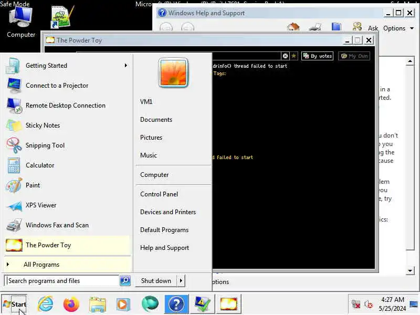Click Help window scrollbar down arrow
The height and width of the screenshot is (315, 420).
click(410, 270)
